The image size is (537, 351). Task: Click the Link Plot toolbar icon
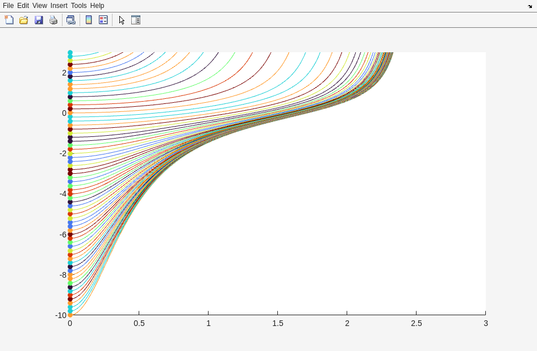click(70, 20)
